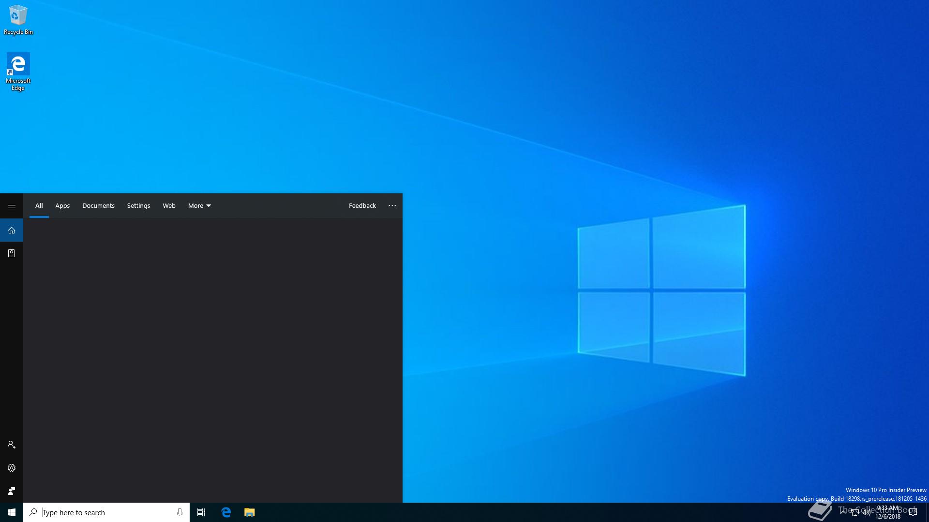Click the Type here to search field
Screen dimensions: 929x522
click(106, 512)
